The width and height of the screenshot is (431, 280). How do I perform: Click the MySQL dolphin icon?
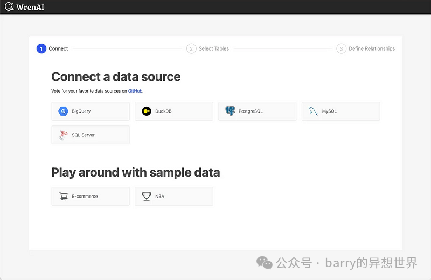(313, 111)
